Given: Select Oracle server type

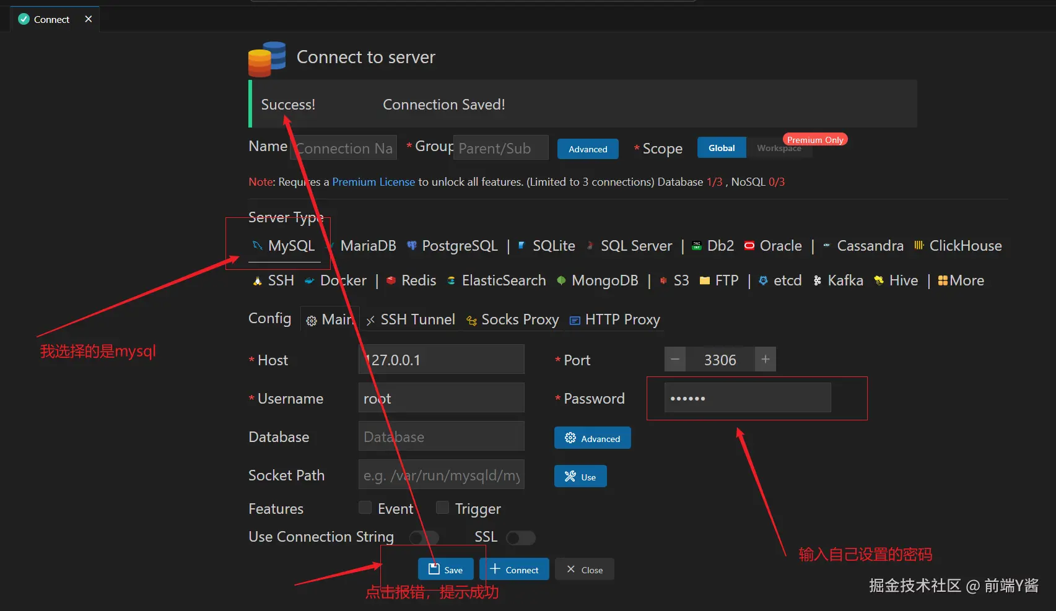Looking at the screenshot, I should pyautogui.click(x=774, y=246).
